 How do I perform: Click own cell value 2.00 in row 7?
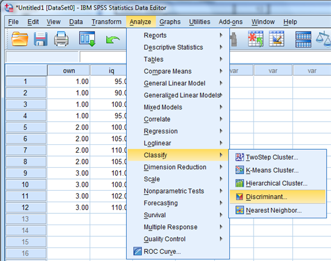click(68, 150)
